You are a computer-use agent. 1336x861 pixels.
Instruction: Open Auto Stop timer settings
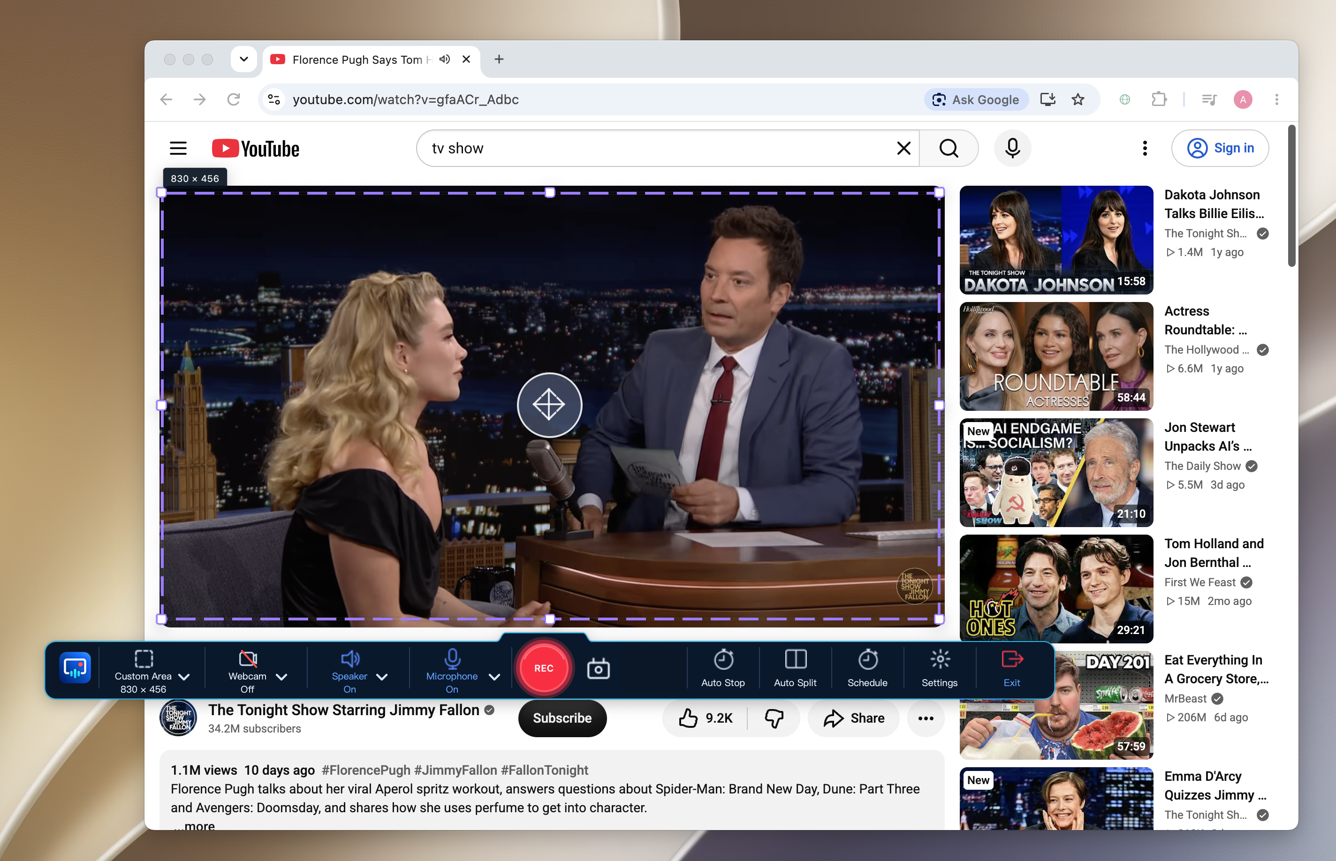(x=723, y=669)
